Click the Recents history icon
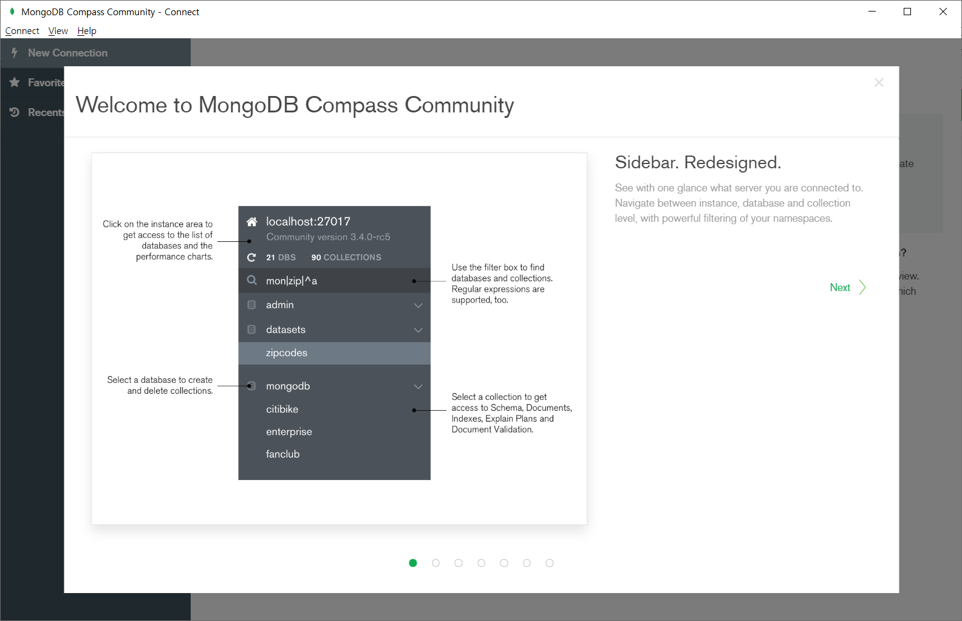The width and height of the screenshot is (962, 621). 15,112
